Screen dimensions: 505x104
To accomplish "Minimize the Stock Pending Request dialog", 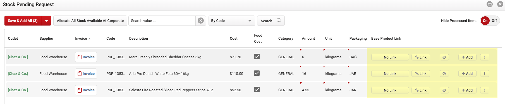I will pyautogui.click(x=490, y=4).
